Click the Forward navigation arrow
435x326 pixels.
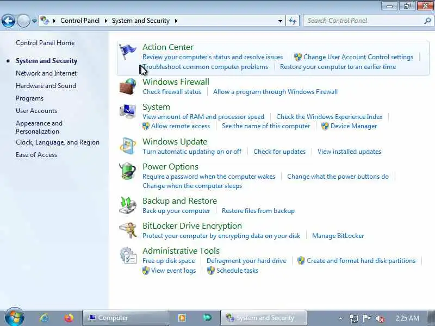coord(23,21)
